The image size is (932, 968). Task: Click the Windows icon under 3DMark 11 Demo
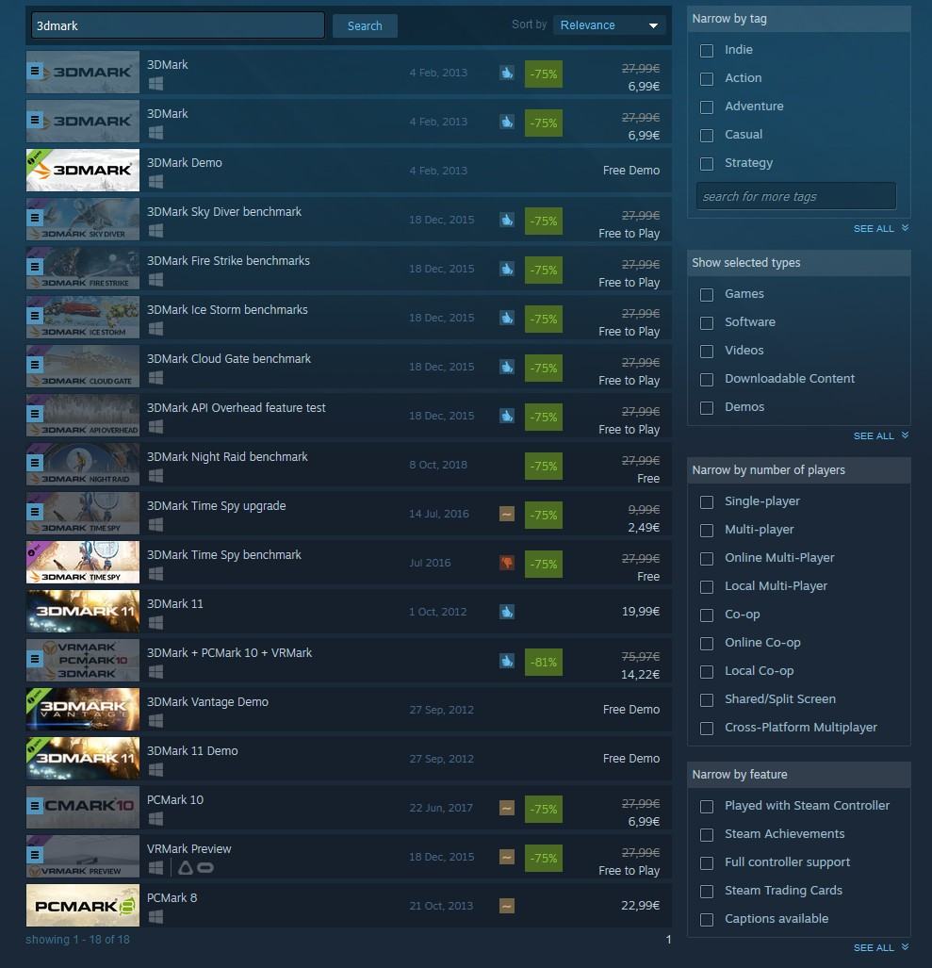click(x=156, y=769)
